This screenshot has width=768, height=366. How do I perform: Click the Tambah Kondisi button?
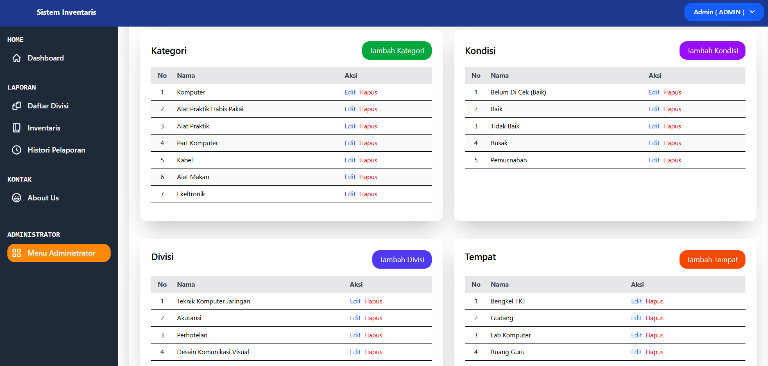coord(712,51)
